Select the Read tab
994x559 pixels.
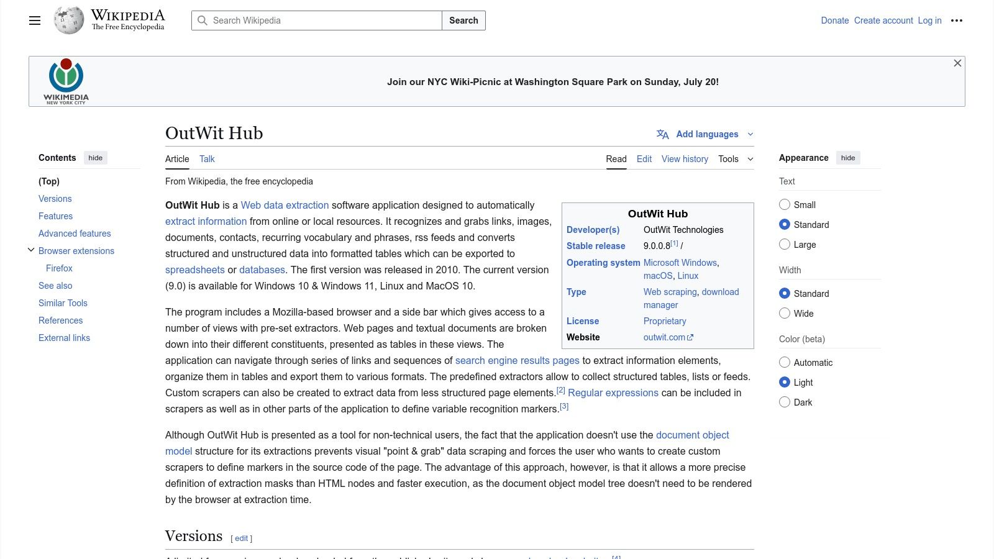point(616,159)
